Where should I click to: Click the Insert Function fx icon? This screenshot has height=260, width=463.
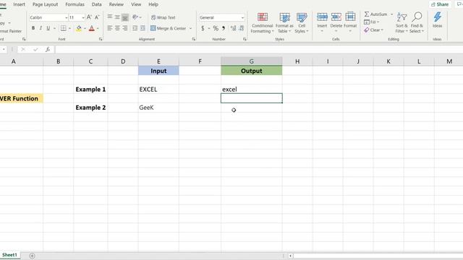(x=48, y=50)
